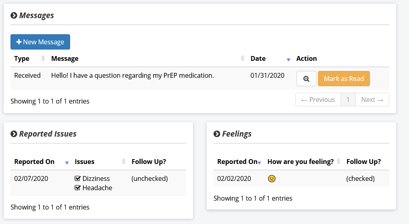
Task: Toggle the Dizziness checkbox
Action: pos(77,178)
